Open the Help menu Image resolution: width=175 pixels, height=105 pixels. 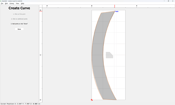(x=23, y=4)
